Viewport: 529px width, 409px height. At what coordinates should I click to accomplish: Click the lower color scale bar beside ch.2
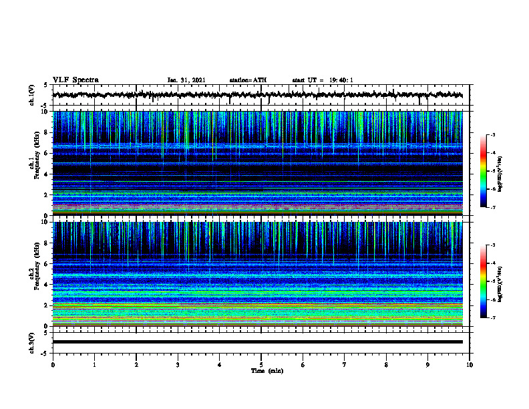(483, 281)
